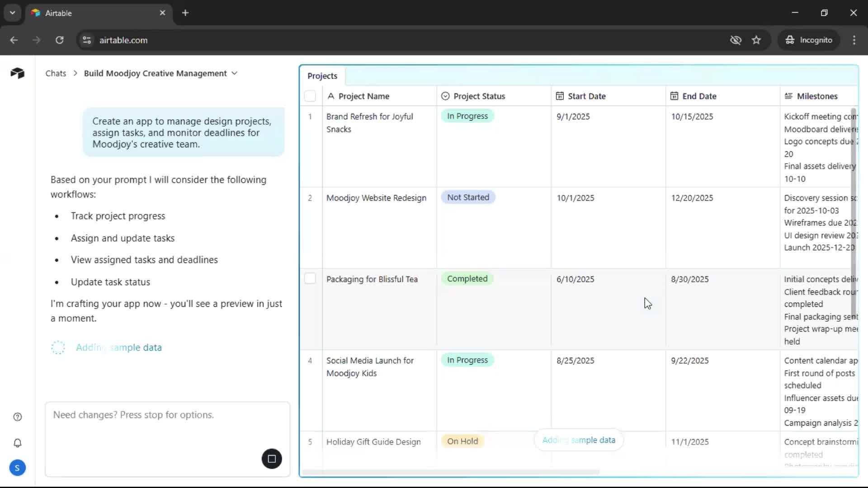Click the browser forward arrow
The height and width of the screenshot is (488, 868).
37,40
